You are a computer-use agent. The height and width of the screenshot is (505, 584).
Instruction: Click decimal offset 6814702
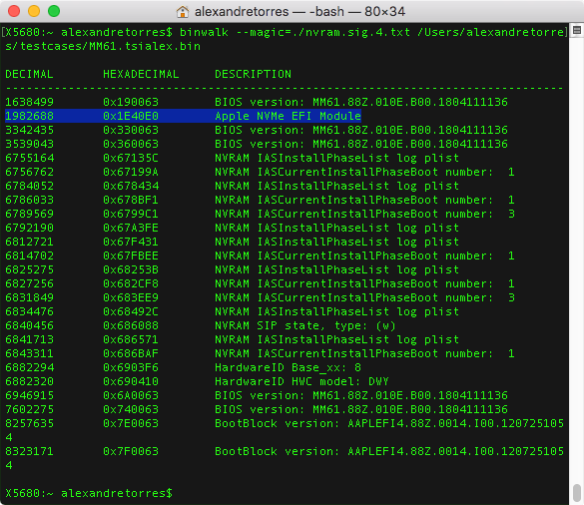tap(29, 255)
